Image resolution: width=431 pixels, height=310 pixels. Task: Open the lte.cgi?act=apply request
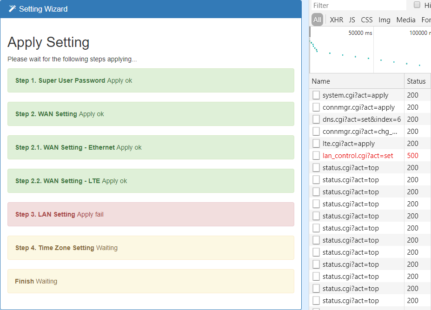[x=349, y=144]
